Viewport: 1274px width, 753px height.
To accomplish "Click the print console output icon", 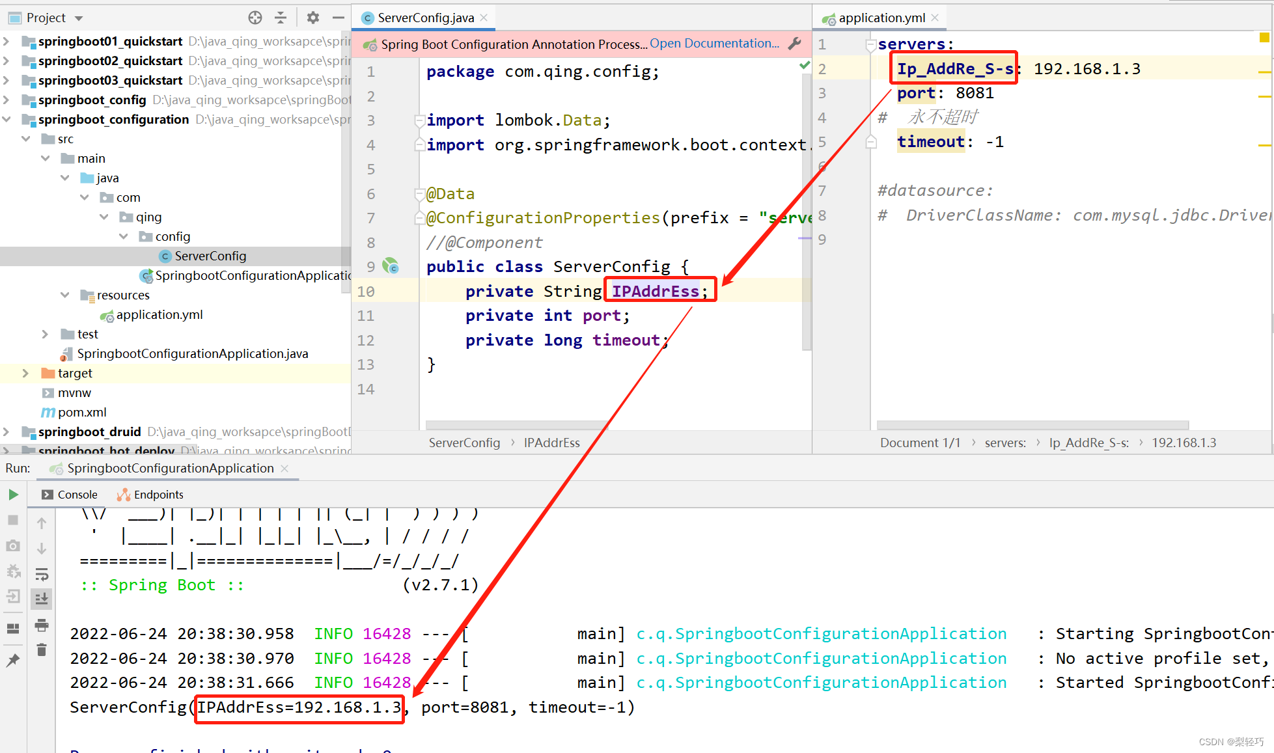I will 42,625.
